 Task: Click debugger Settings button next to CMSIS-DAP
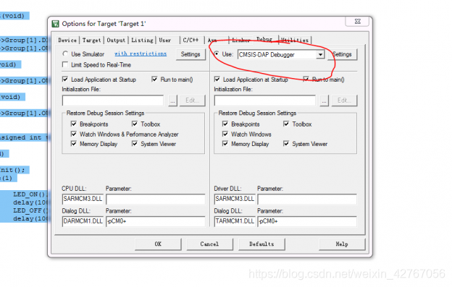coord(342,54)
